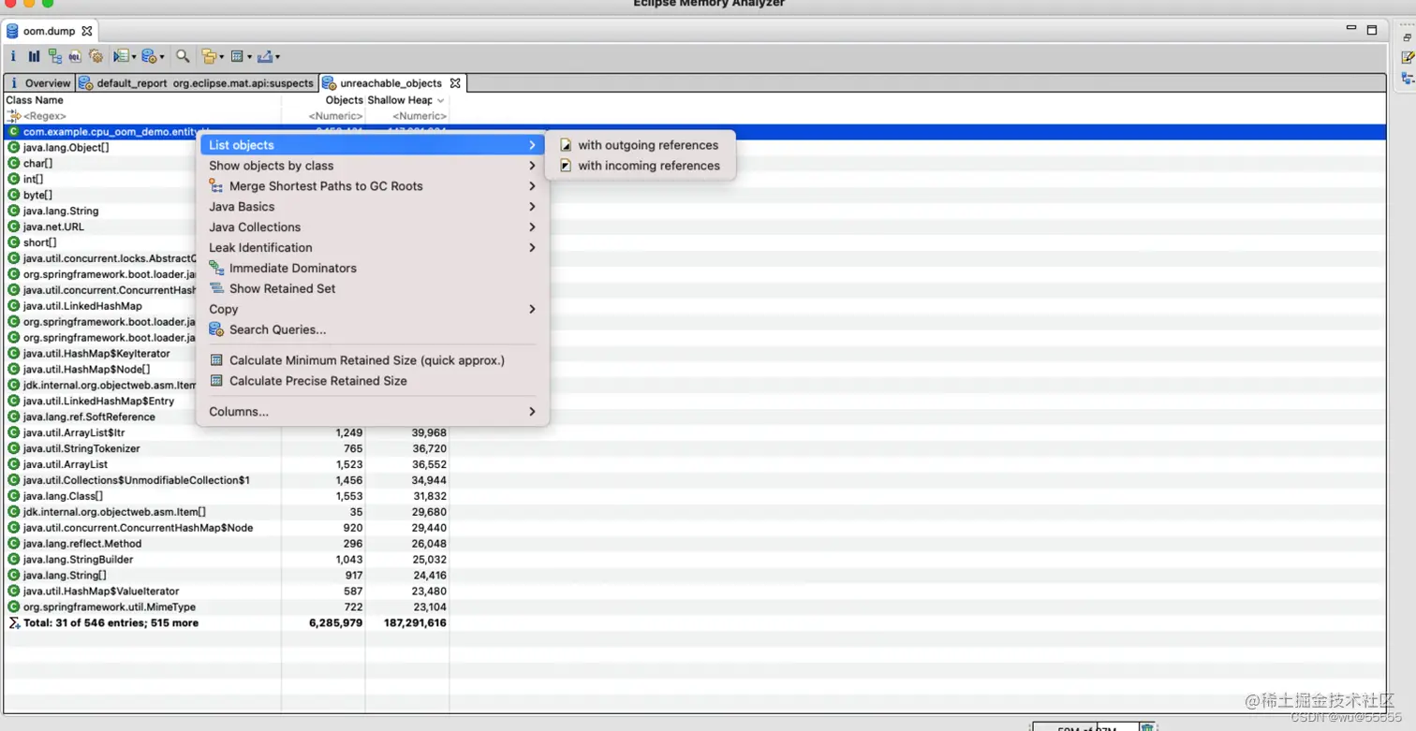The height and width of the screenshot is (731, 1416).
Task: Choose 'Calculate Precise Retained Size'
Action: pos(373,381)
